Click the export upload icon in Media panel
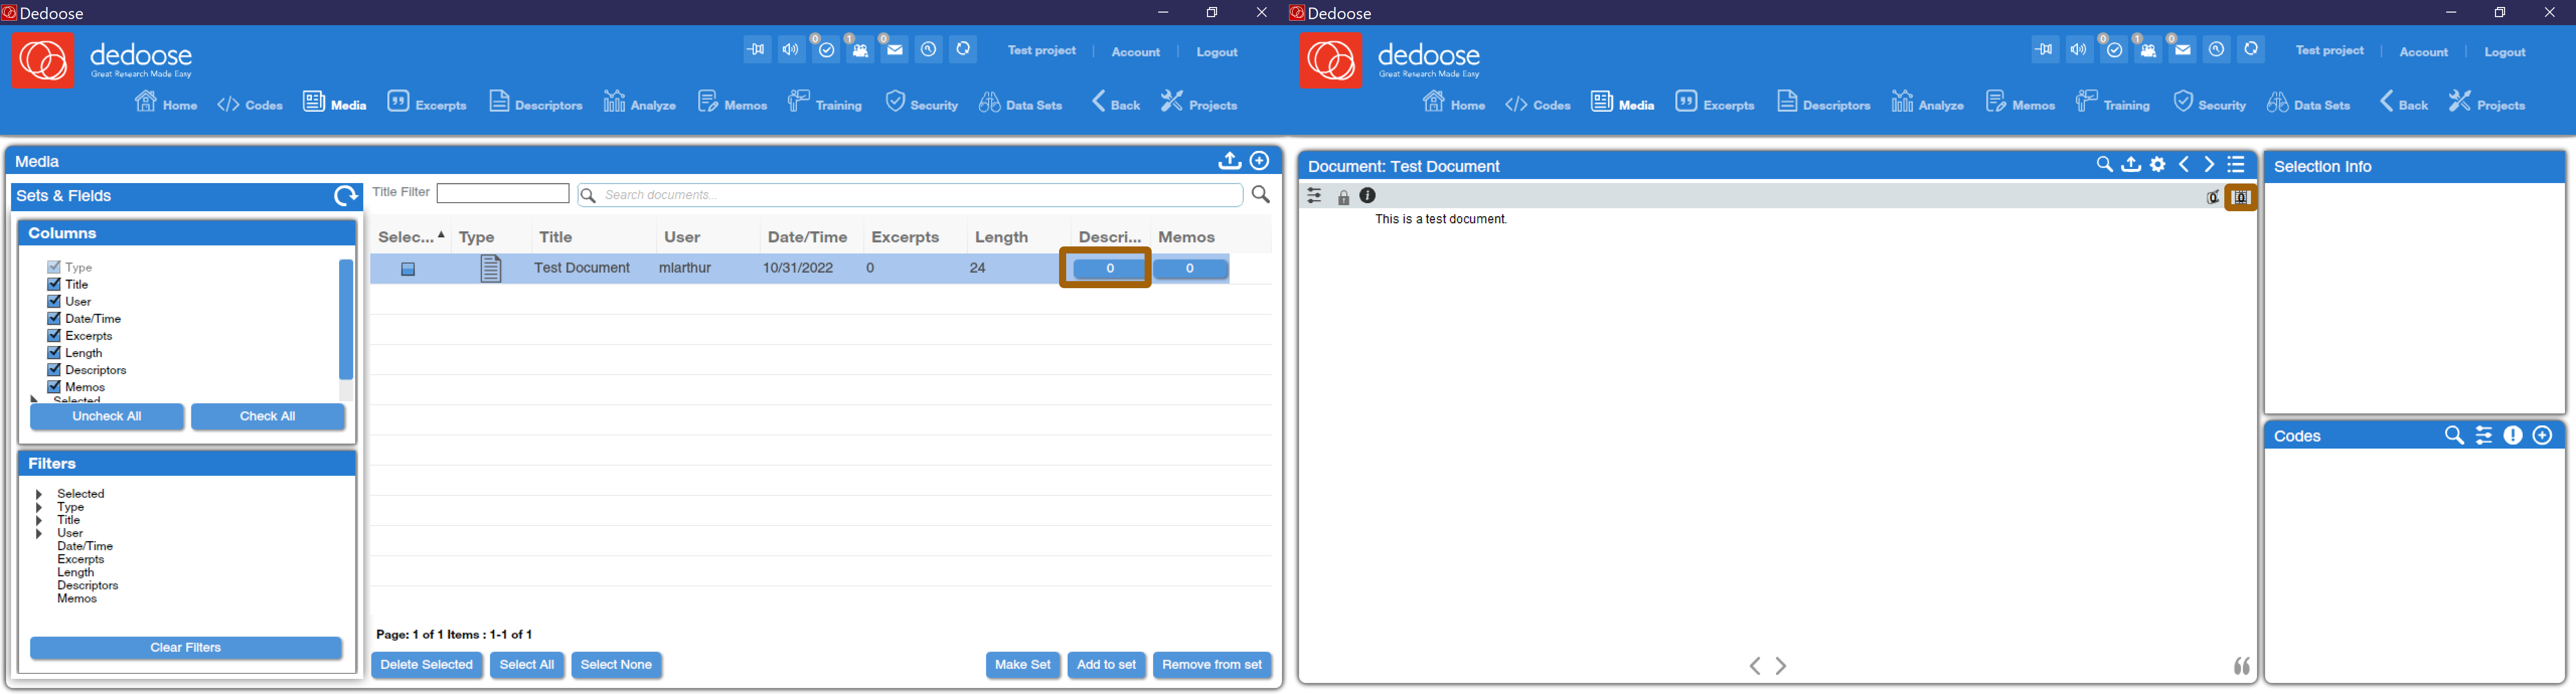 (x=1229, y=160)
